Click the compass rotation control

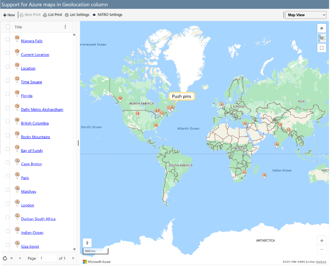87,243
